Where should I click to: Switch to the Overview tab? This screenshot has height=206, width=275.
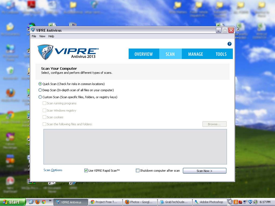point(144,54)
